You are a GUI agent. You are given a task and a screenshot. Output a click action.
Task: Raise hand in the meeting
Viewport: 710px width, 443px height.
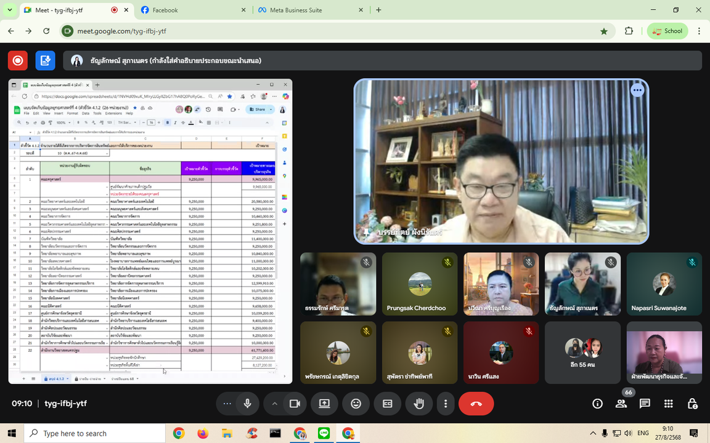[419, 404]
